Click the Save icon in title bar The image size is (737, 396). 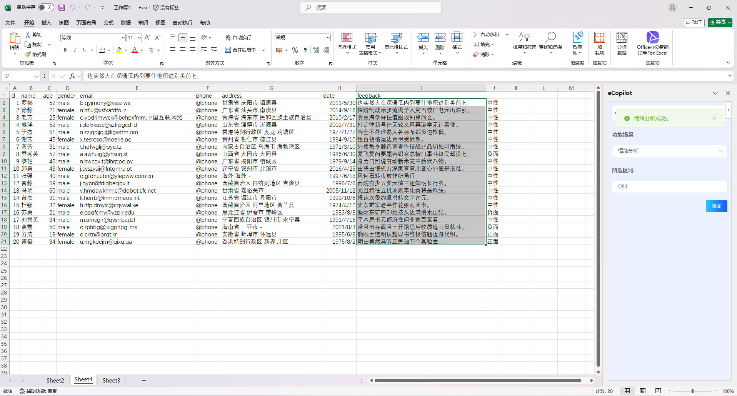pos(62,7)
